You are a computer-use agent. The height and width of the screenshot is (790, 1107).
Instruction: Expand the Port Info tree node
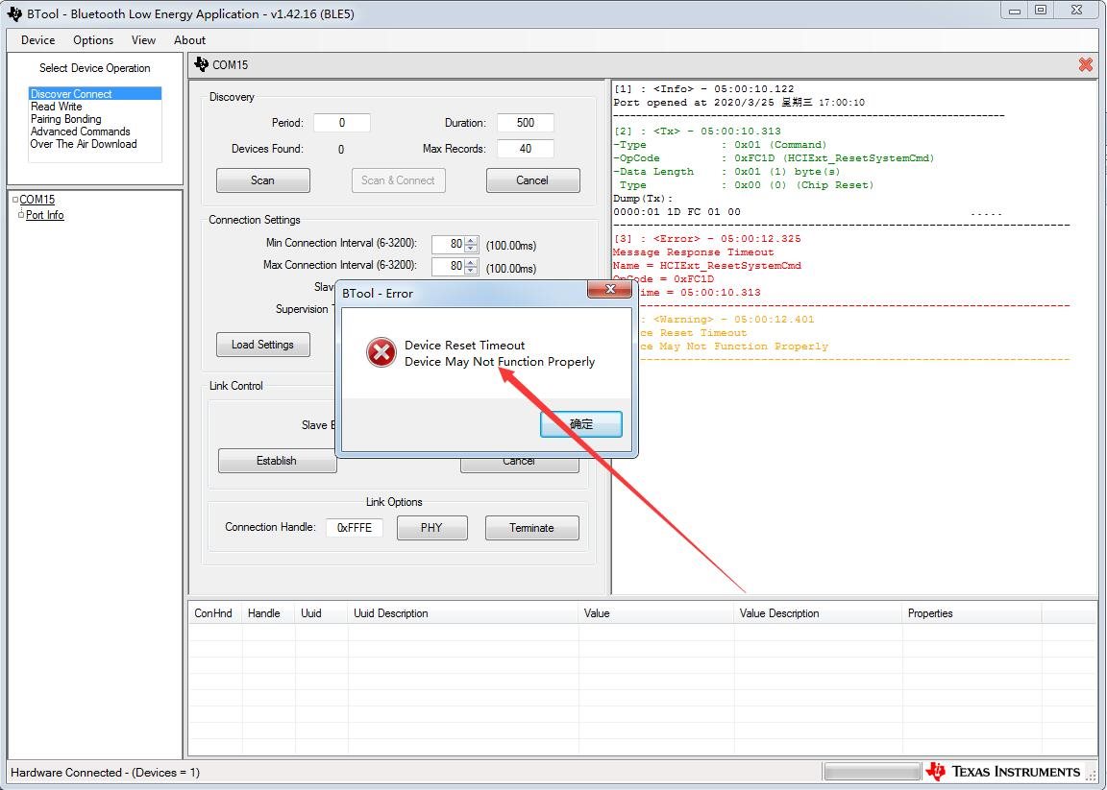click(x=21, y=214)
